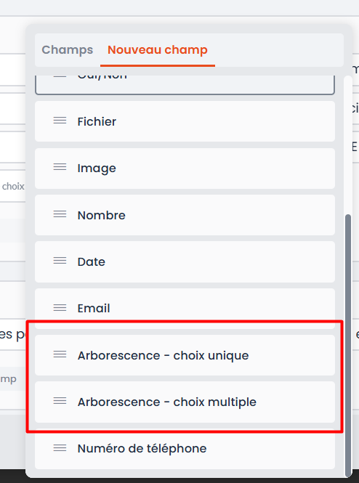Click the drag handle icon beside Fichier
Viewport: 359px width, 483px height.
60,121
